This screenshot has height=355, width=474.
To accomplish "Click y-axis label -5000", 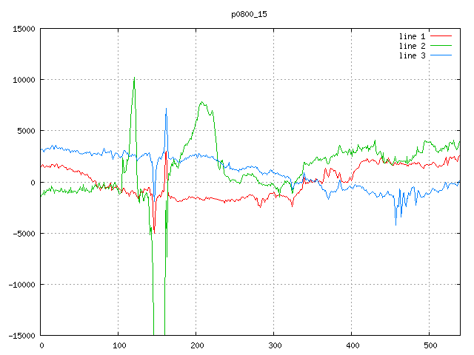I will 24,234.
